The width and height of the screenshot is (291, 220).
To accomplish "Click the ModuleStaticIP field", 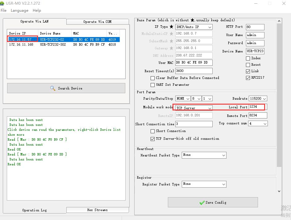I will coord(194,34).
